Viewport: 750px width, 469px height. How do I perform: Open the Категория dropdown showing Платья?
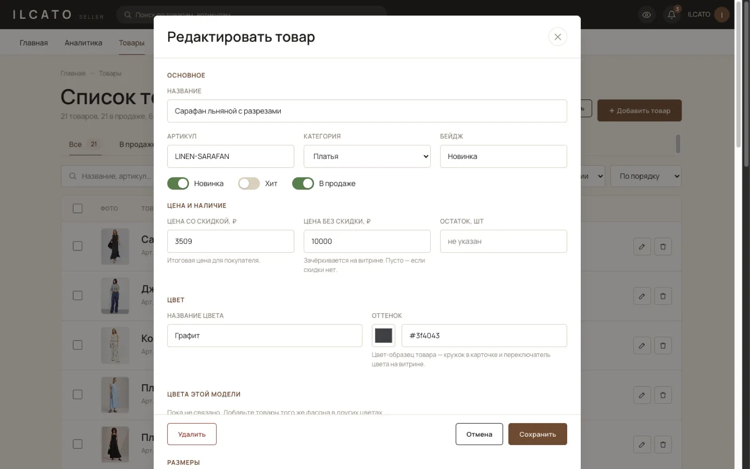[x=367, y=156]
